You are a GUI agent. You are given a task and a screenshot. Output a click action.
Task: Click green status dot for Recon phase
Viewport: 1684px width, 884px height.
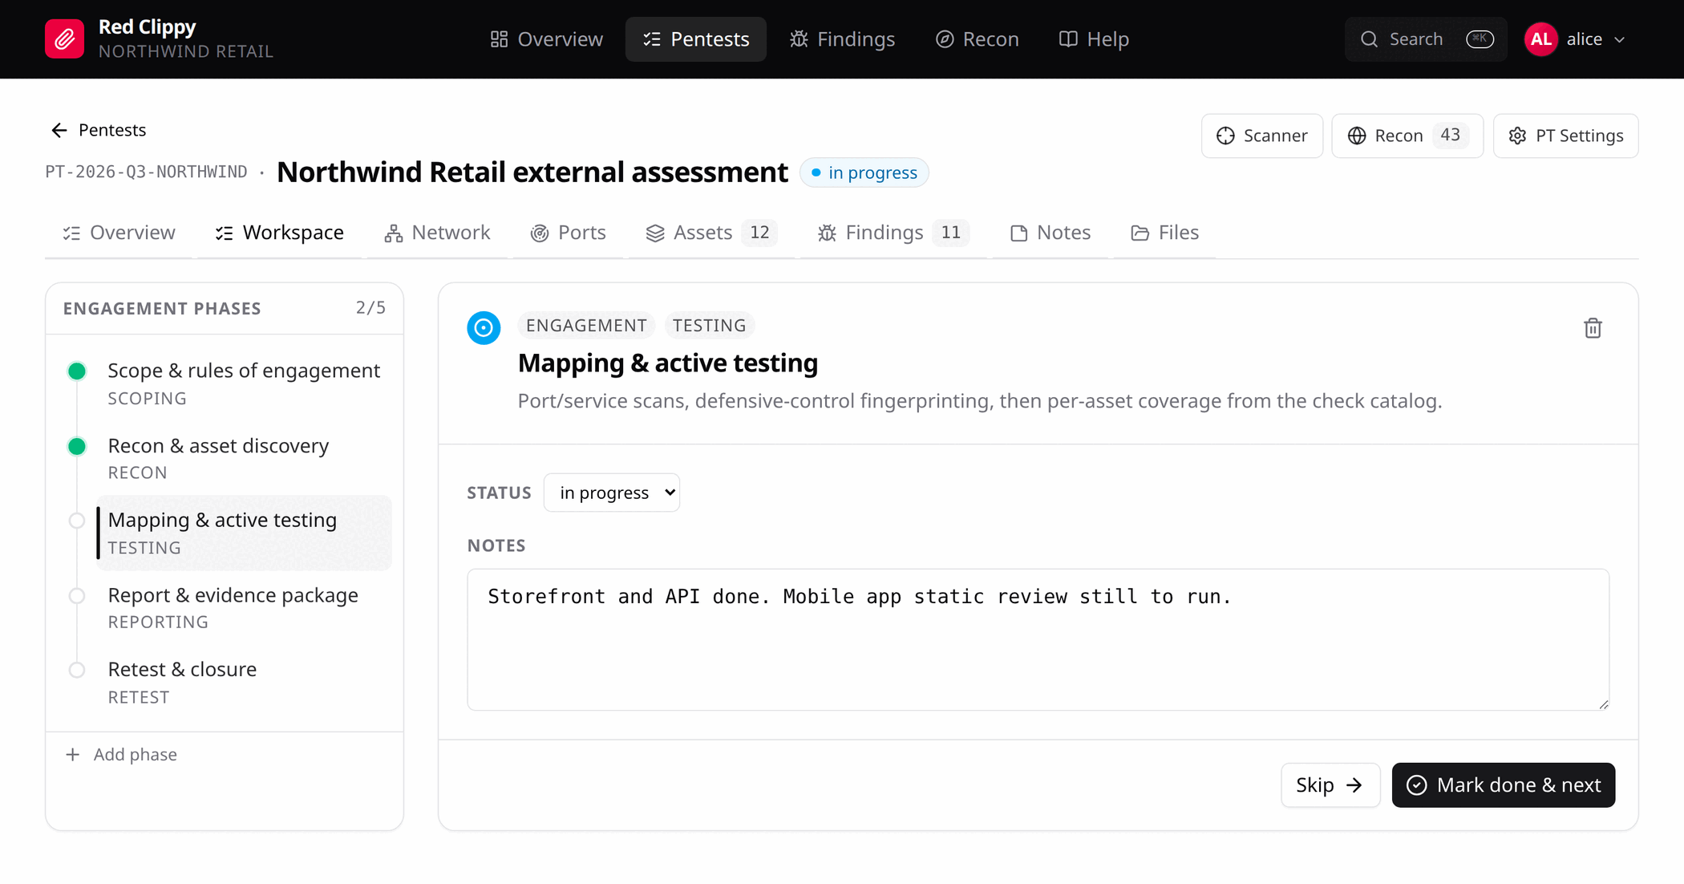77,446
